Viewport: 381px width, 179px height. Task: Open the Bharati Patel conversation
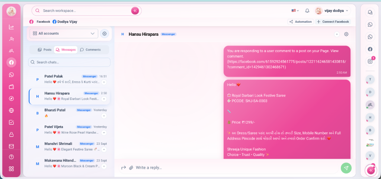(69, 113)
